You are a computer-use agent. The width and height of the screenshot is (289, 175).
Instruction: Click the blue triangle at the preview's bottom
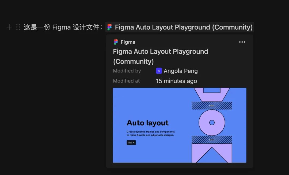coord(212,156)
